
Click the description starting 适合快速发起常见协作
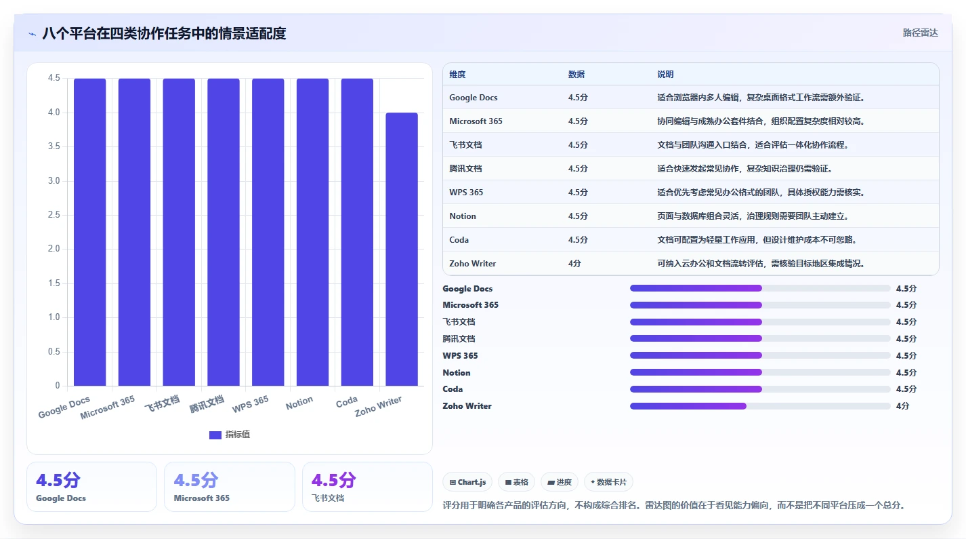[744, 169]
